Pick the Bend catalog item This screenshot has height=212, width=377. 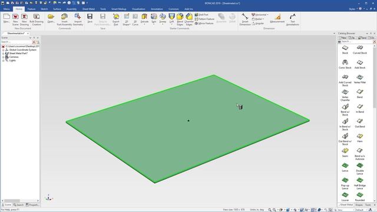point(360,94)
